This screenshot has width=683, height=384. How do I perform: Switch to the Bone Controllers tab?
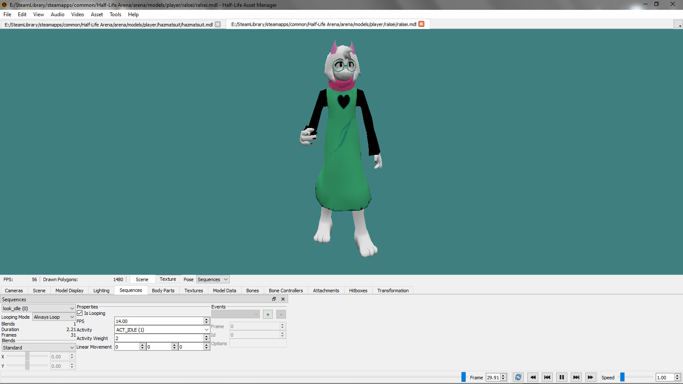pyautogui.click(x=286, y=291)
